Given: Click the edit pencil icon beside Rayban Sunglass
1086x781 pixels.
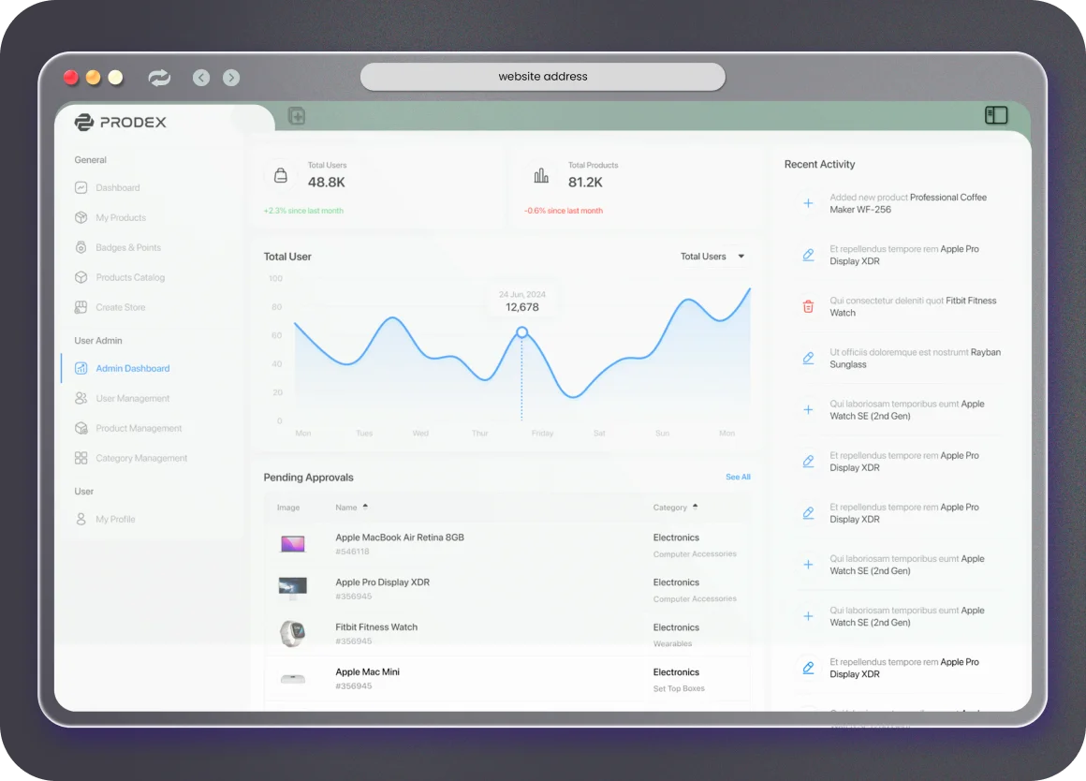Looking at the screenshot, I should [808, 358].
